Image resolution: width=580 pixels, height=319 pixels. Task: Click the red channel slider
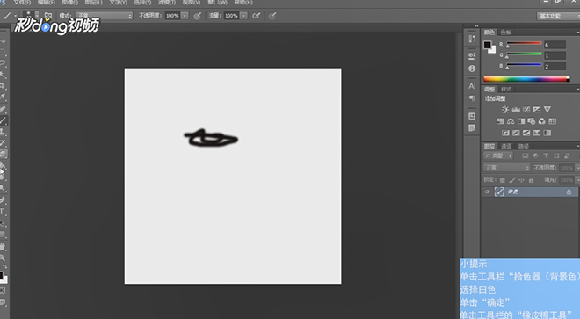[x=524, y=44]
